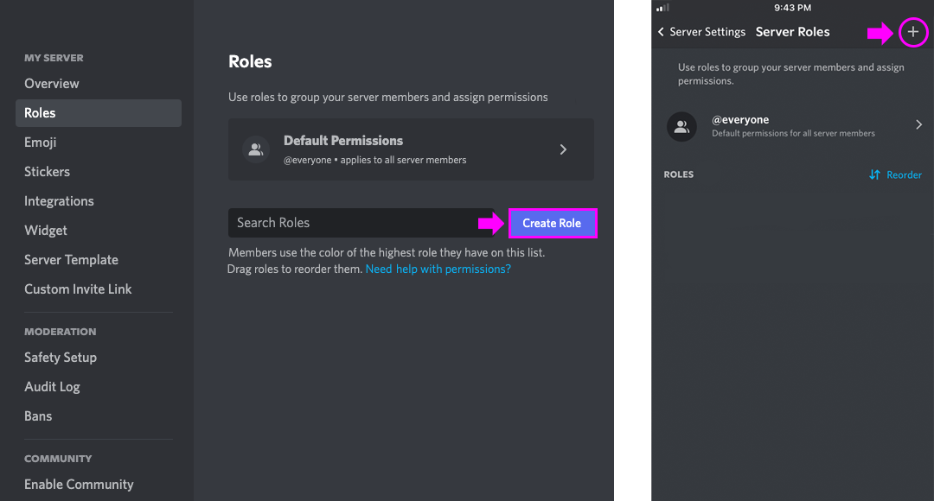This screenshot has height=501, width=934.
Task: Click the Default Permissions members icon
Action: click(255, 149)
